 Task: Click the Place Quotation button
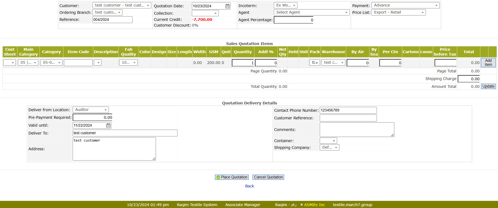pyautogui.click(x=232, y=177)
